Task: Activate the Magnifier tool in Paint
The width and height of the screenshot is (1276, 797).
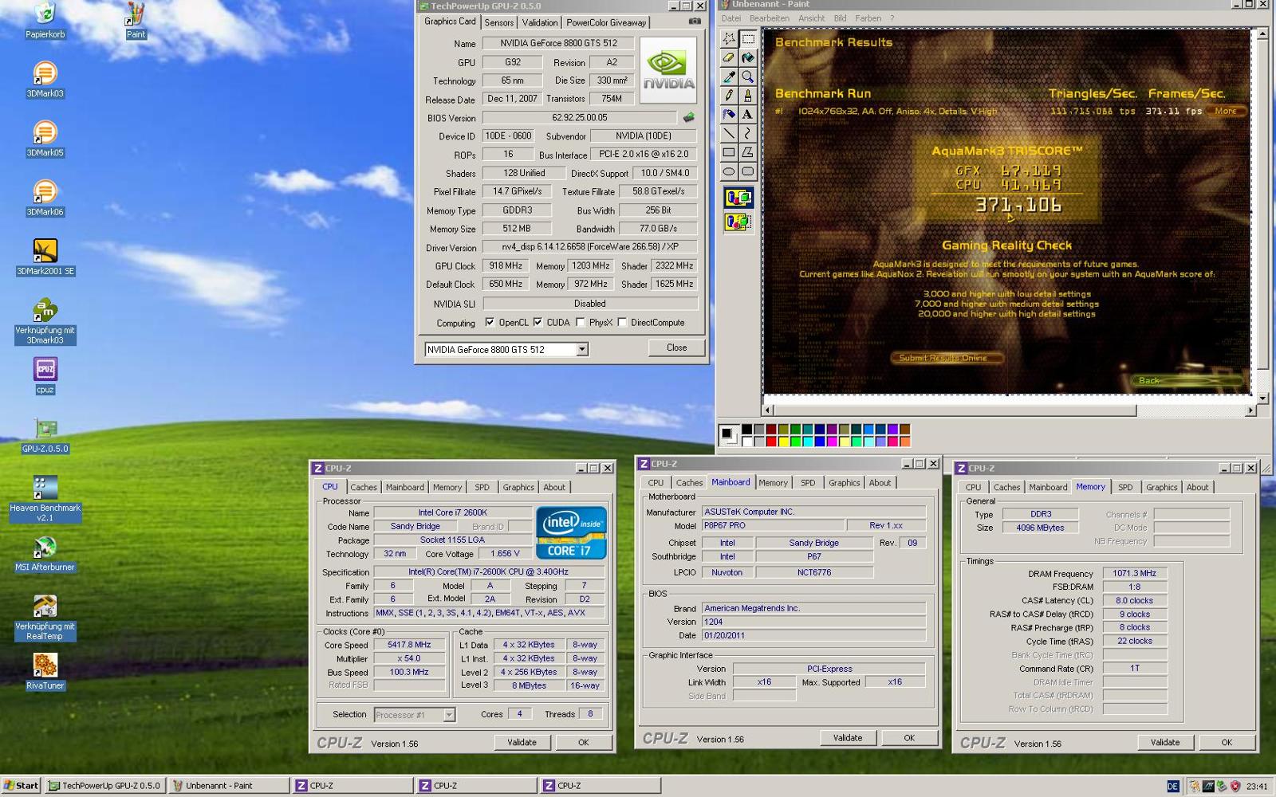Action: point(748,77)
